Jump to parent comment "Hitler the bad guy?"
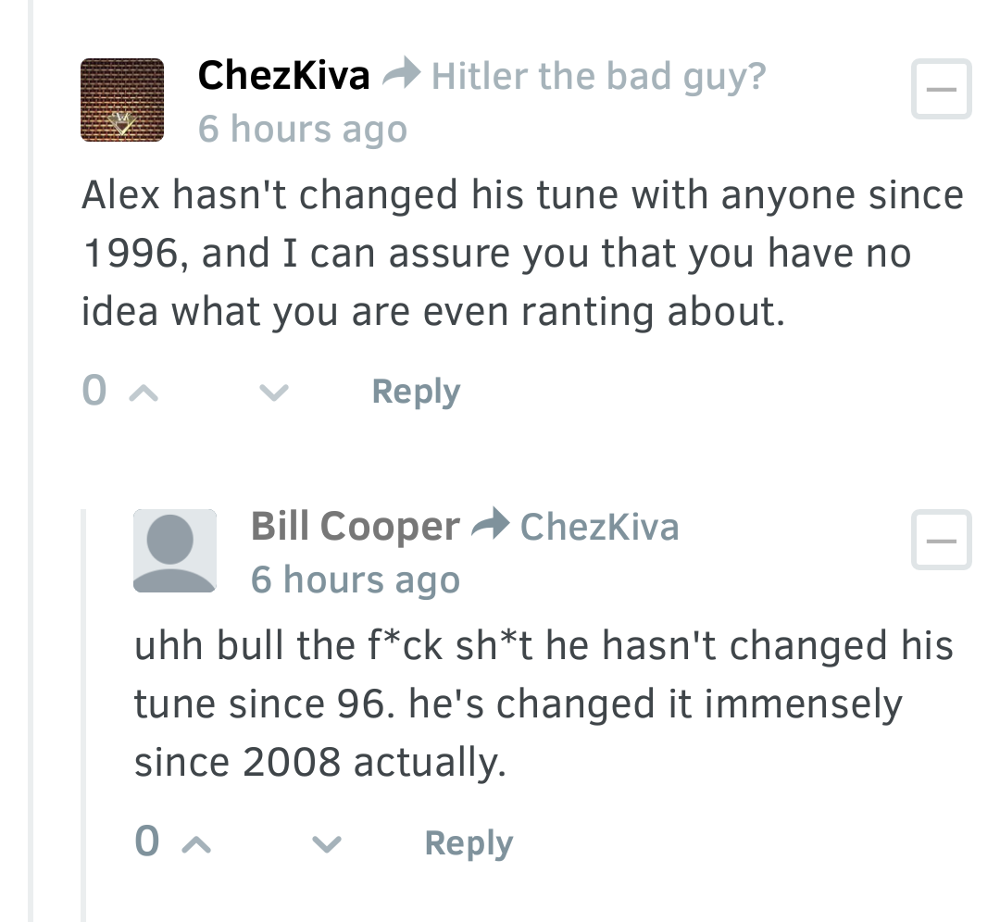Image resolution: width=1000 pixels, height=922 pixels. click(598, 77)
